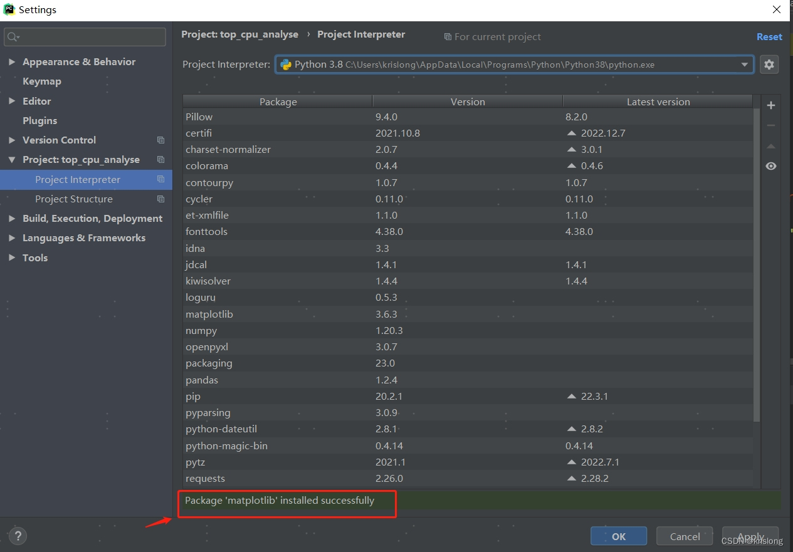Select the fonttools package row
The image size is (793, 552).
(468, 232)
